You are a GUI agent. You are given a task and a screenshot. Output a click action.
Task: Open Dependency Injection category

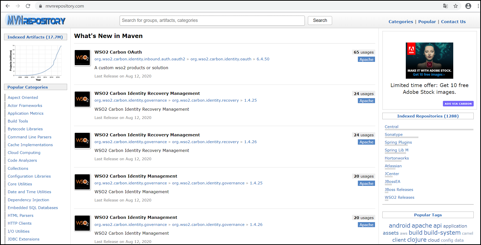click(29, 200)
